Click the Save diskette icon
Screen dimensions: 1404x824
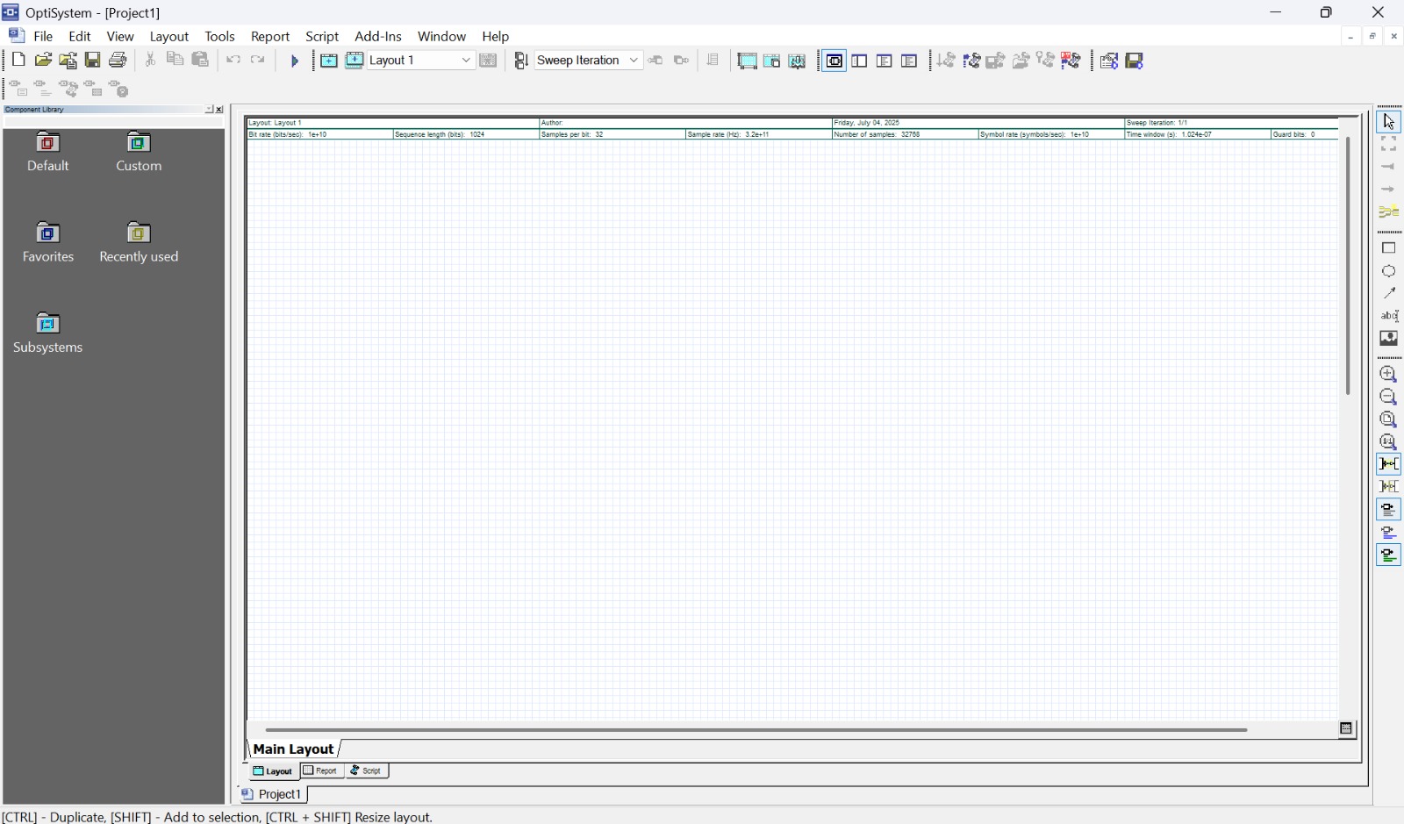(92, 61)
